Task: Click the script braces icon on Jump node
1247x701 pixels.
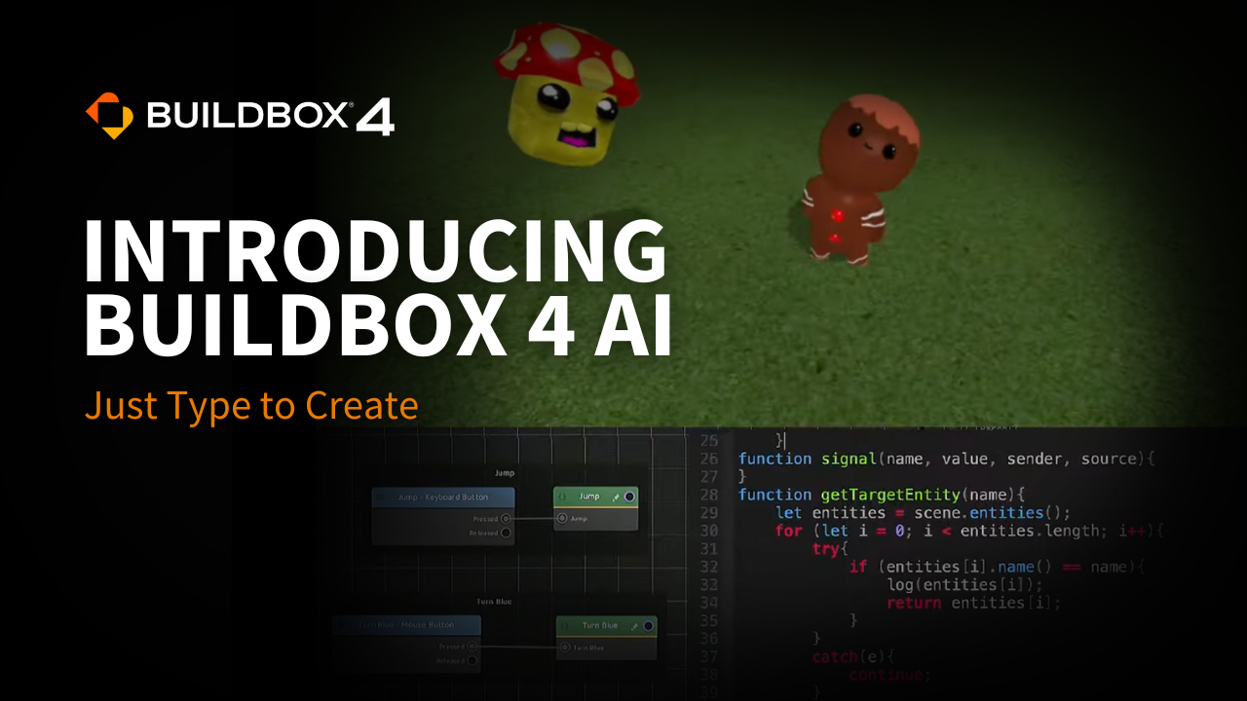Action: pos(562,497)
